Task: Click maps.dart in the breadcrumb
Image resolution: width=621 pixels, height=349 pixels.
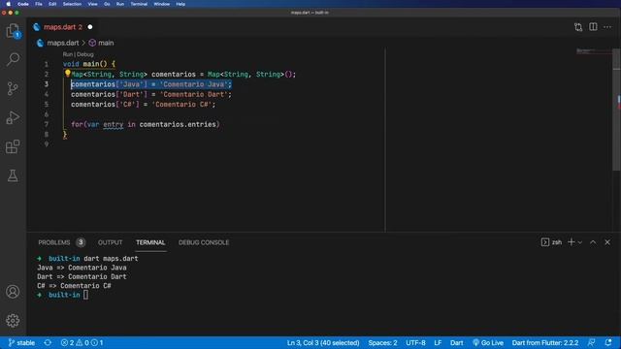Action: click(63, 43)
